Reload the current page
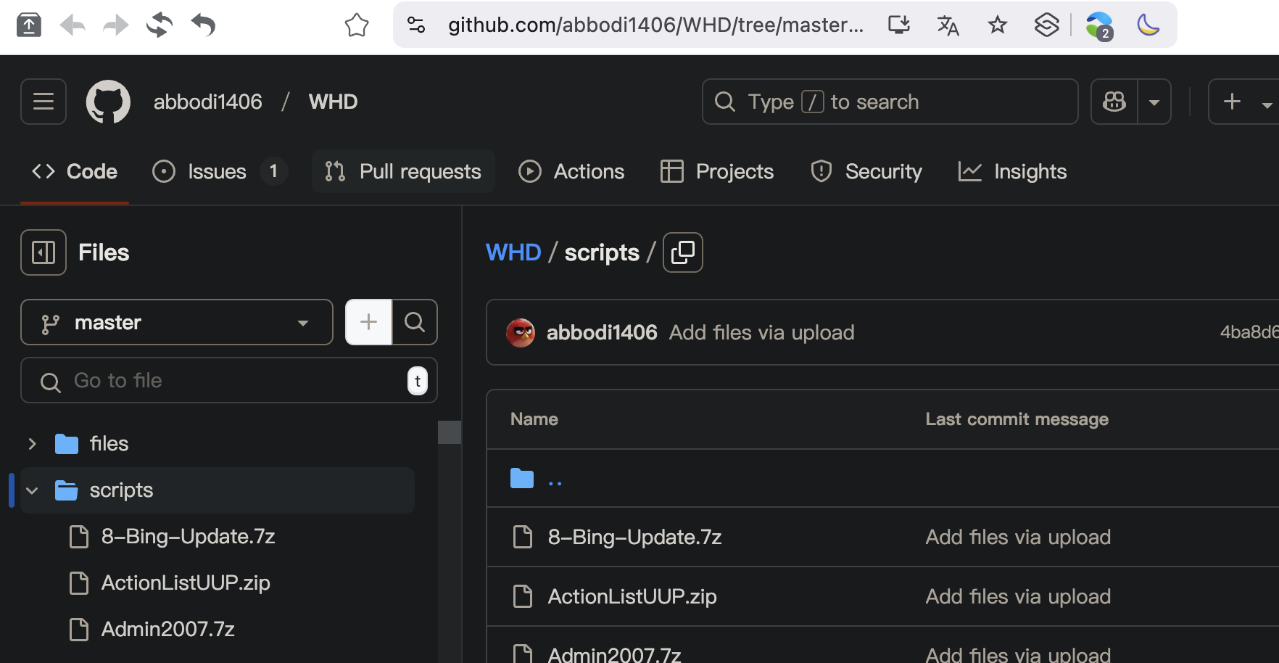This screenshot has height=663, width=1279. 160,25
